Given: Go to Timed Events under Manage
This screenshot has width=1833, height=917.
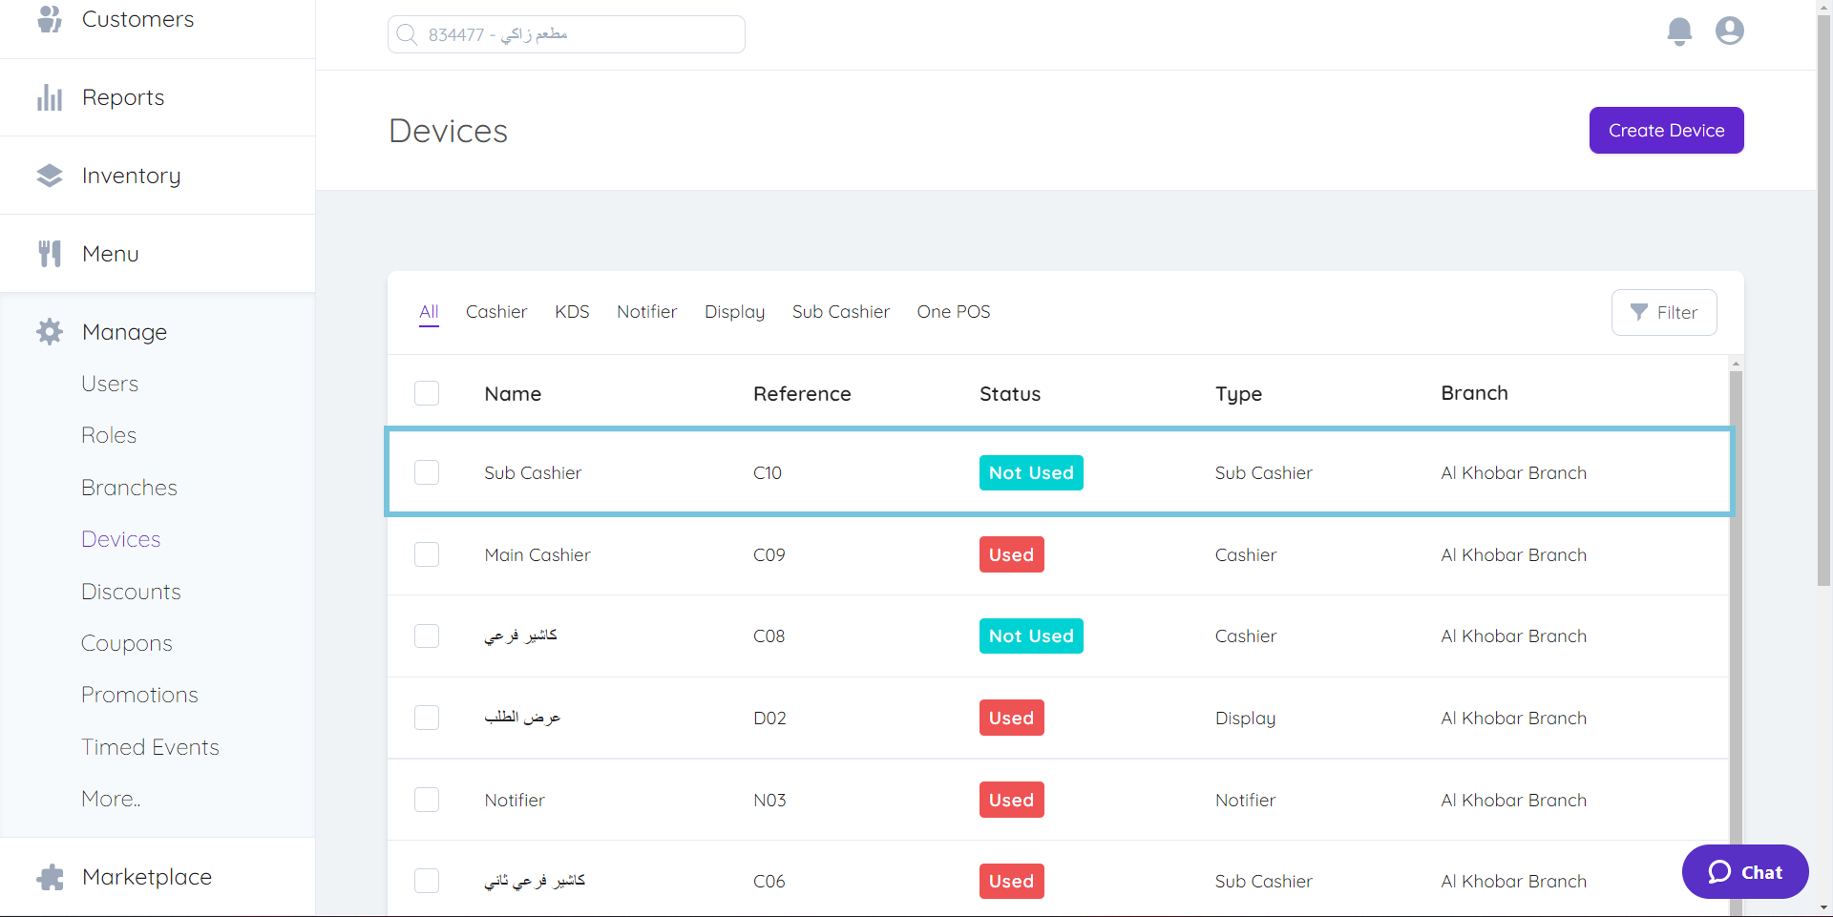Looking at the screenshot, I should pos(150,747).
